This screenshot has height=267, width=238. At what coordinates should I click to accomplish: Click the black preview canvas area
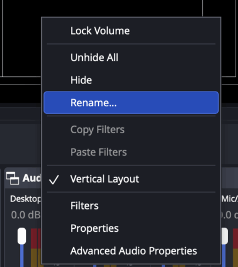(x=22, y=39)
